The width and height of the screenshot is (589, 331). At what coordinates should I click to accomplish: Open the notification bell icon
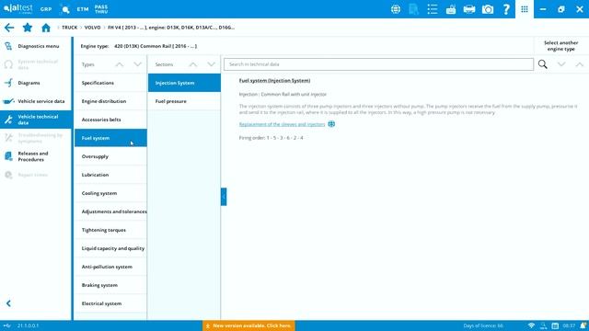tap(583, 325)
